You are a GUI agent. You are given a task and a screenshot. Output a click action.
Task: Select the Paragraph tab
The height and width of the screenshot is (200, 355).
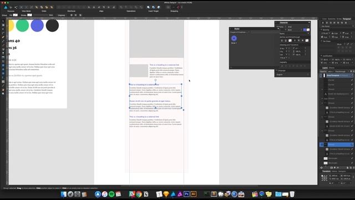pos(347,19)
